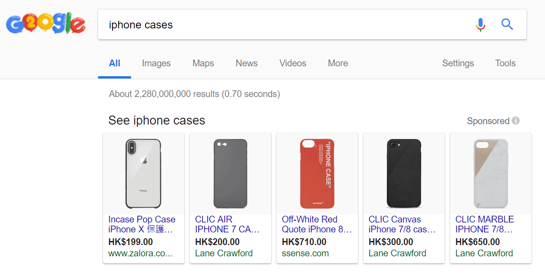The width and height of the screenshot is (545, 278).
Task: Select the red Off-White case image
Action: (x=317, y=173)
